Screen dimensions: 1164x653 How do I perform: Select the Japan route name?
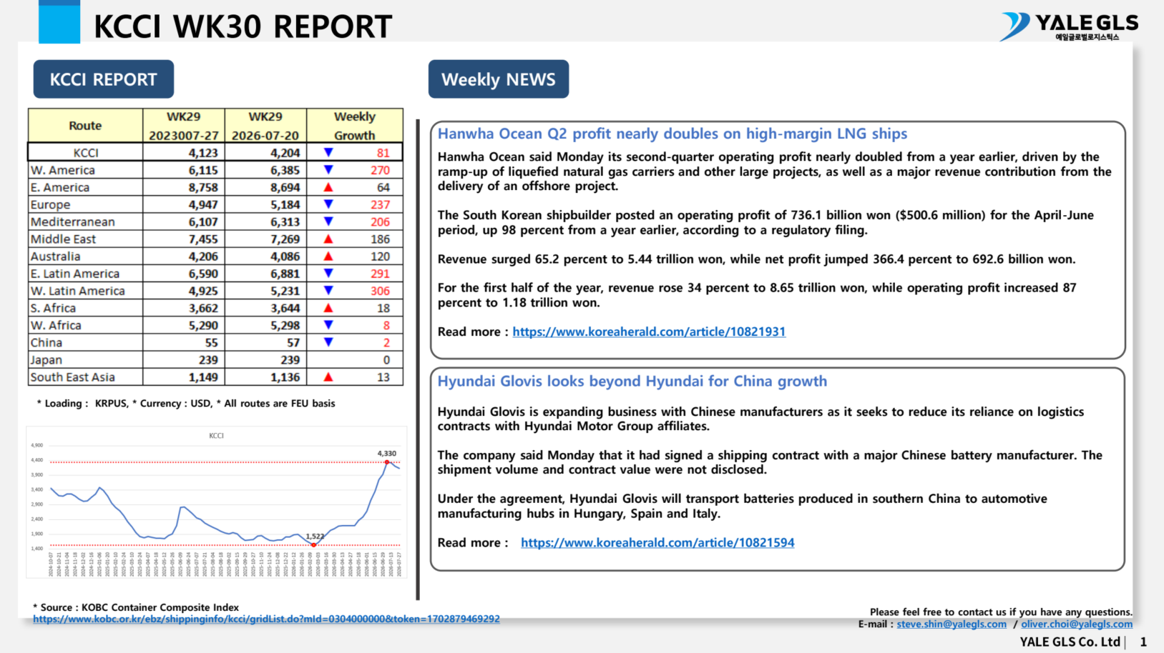click(x=47, y=360)
